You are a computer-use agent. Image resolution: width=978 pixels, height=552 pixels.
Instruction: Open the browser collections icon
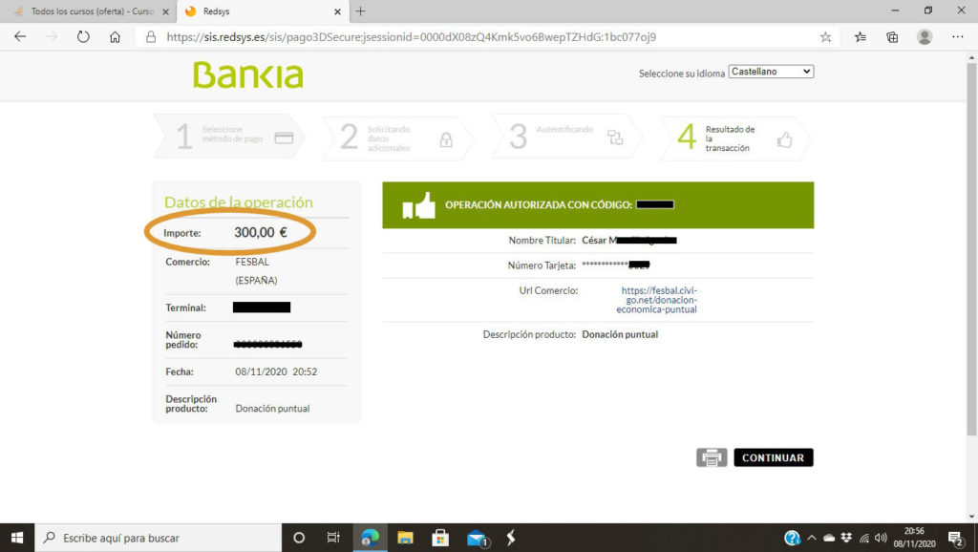(x=892, y=37)
